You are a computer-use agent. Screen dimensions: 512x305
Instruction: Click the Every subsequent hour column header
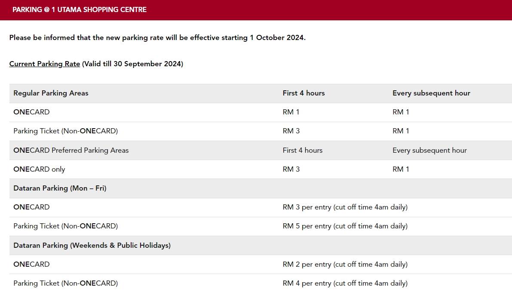pyautogui.click(x=431, y=93)
